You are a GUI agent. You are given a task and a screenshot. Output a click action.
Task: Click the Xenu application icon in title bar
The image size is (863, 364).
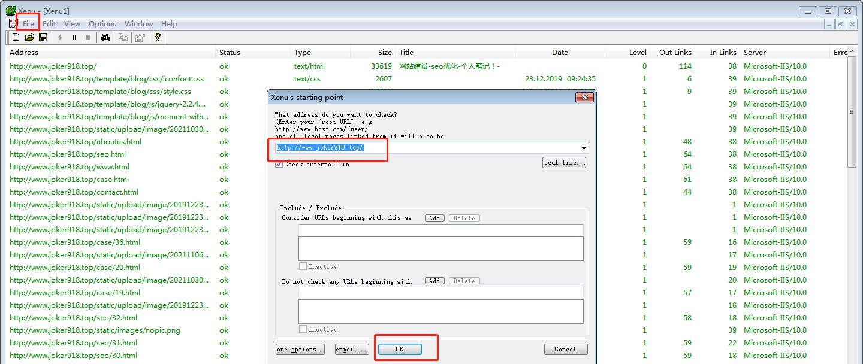pyautogui.click(x=11, y=10)
